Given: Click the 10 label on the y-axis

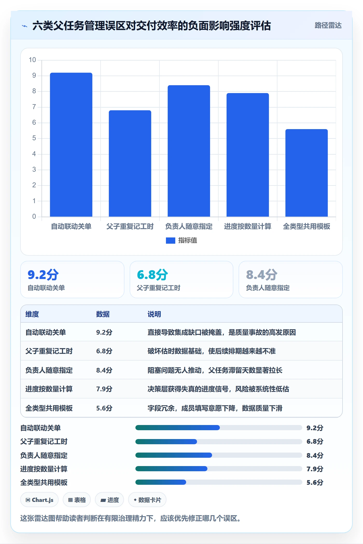Looking at the screenshot, I should click(32, 60).
